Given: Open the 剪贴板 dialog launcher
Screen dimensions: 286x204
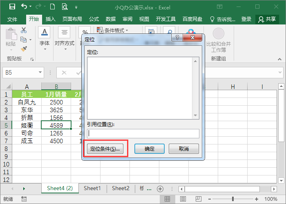Looking at the screenshot, I should pos(32,59).
